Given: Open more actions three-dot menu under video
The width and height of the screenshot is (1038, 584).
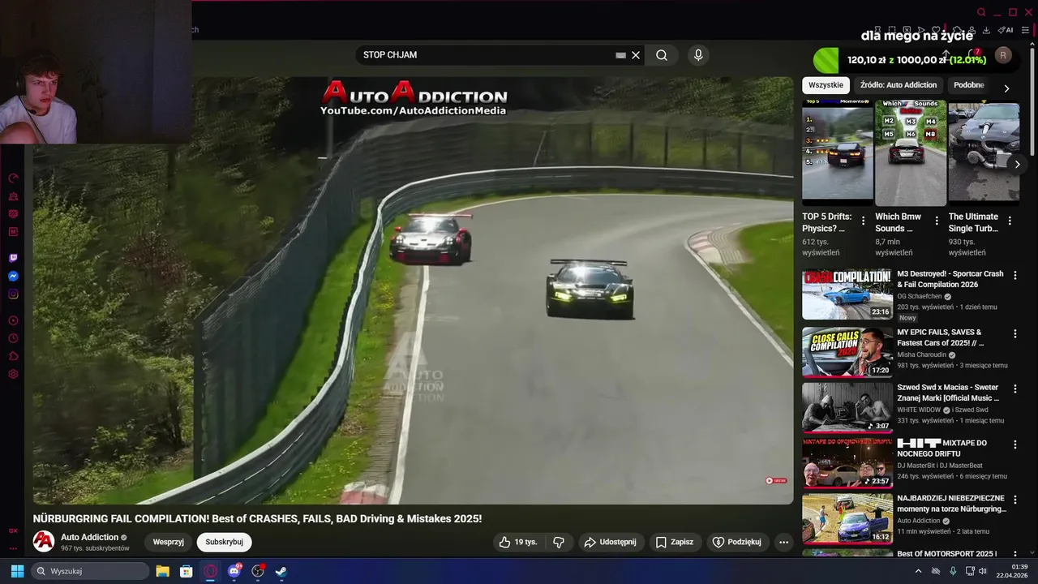Looking at the screenshot, I should click(783, 542).
